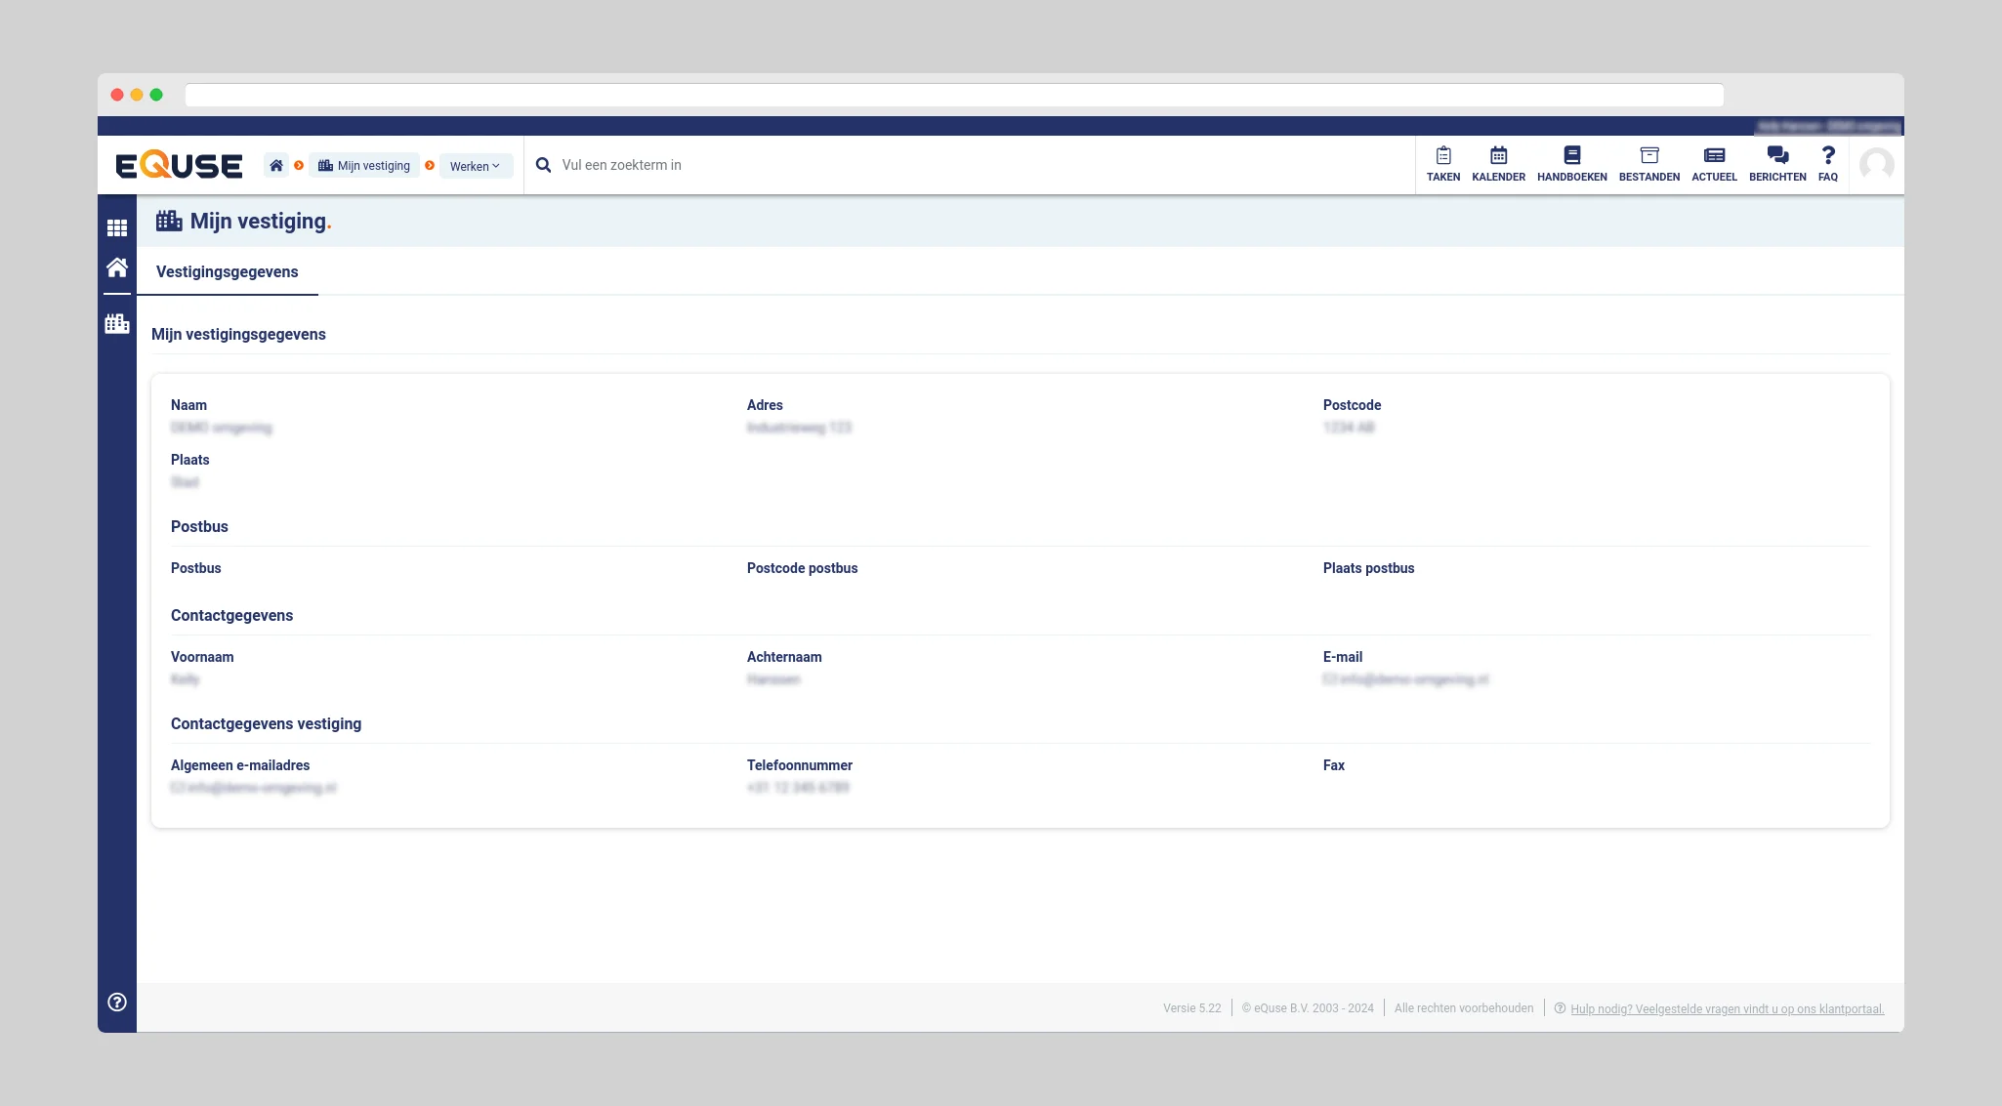Open the Hulp nodig klantportaal link
2002x1106 pixels.
(x=1727, y=1008)
